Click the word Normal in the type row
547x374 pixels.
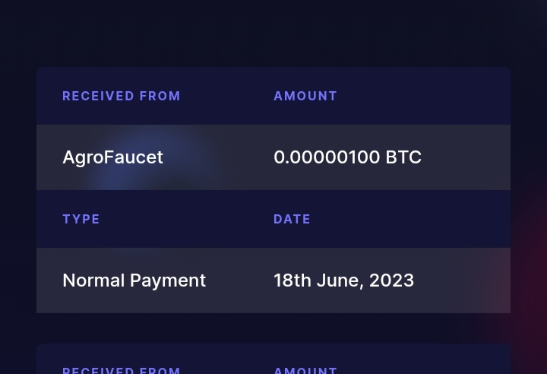pyautogui.click(x=93, y=280)
